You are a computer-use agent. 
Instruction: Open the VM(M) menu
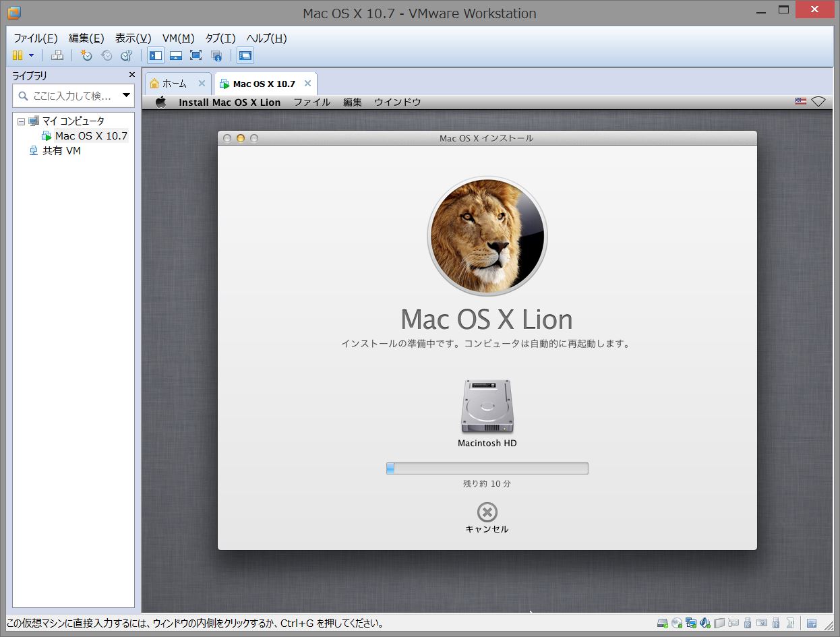coord(179,38)
